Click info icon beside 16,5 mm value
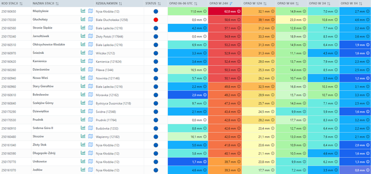Image resolution: width=371 pixels, height=174 pixels. [x=205, y=70]
